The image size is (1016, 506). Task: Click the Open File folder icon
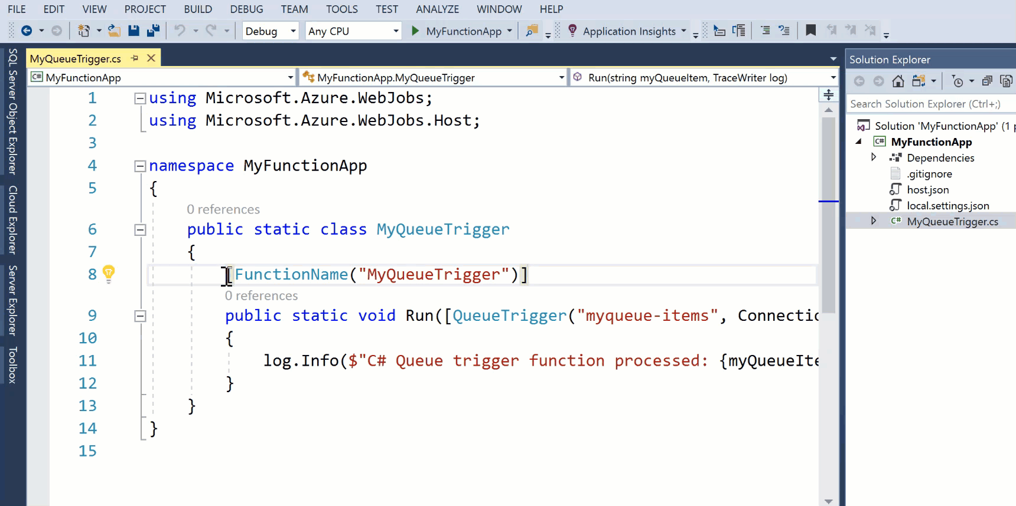(x=114, y=31)
